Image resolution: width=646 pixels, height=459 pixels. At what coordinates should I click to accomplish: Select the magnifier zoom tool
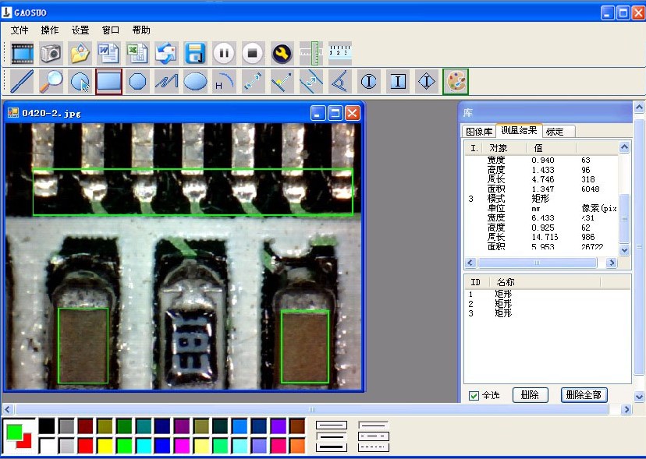click(51, 82)
